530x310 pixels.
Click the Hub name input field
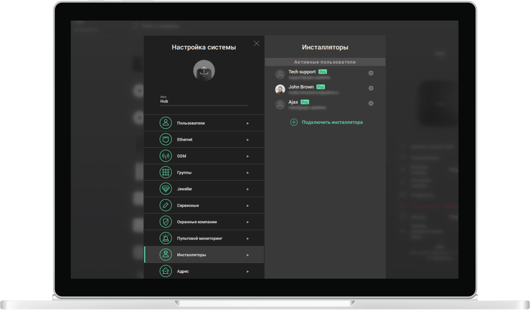[x=204, y=101]
